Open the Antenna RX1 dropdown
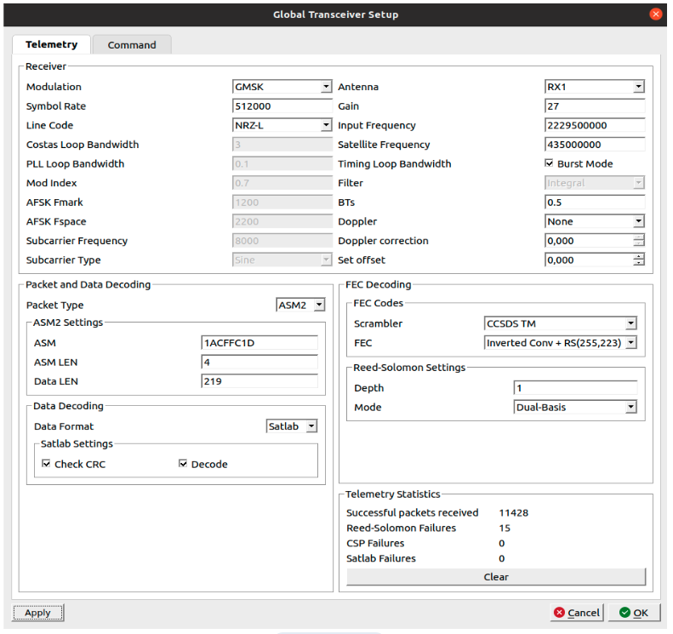 pos(595,87)
